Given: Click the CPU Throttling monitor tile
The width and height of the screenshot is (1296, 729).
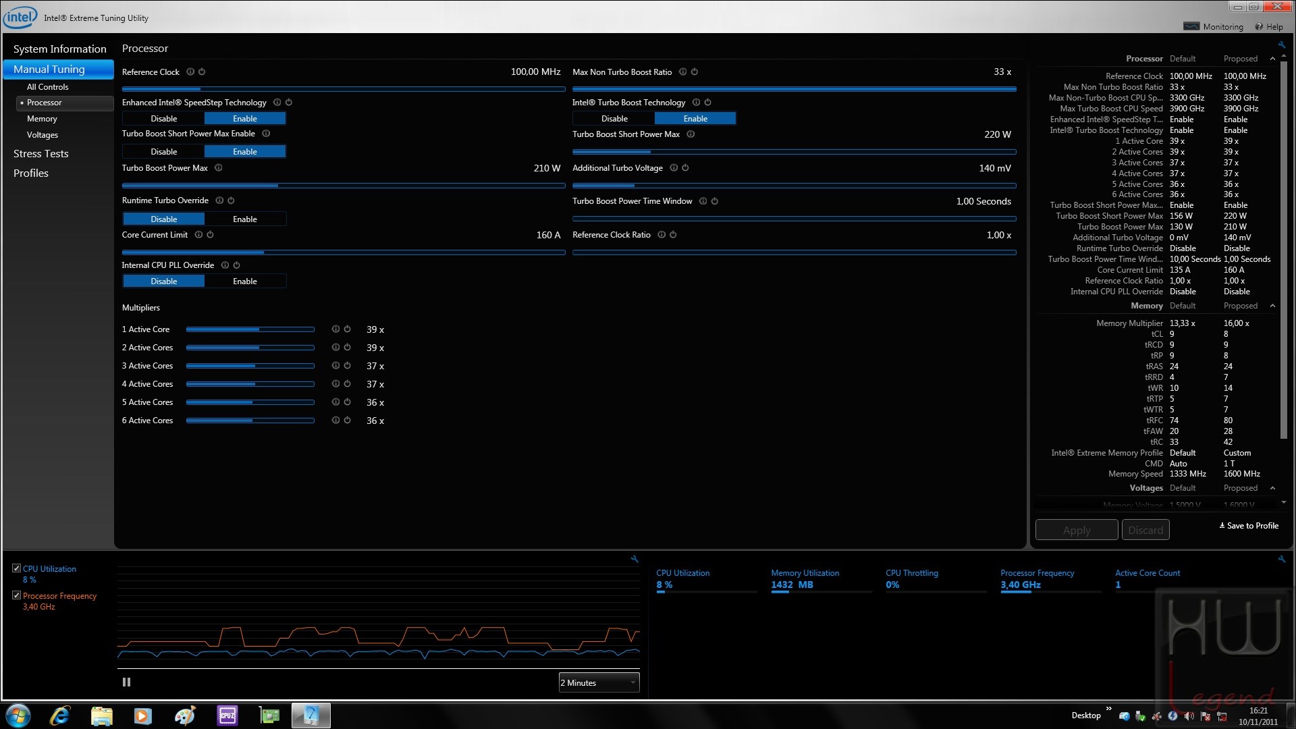Looking at the screenshot, I should pyautogui.click(x=936, y=580).
